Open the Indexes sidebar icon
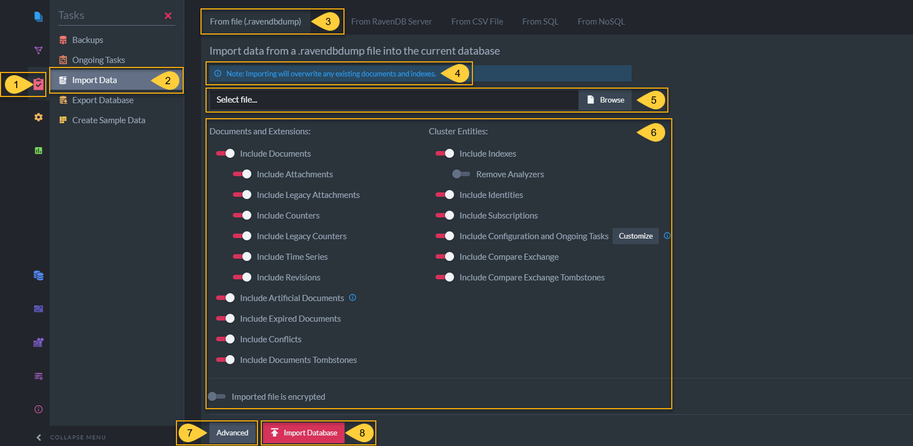 pyautogui.click(x=38, y=50)
